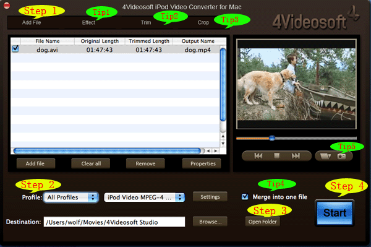This screenshot has width=371, height=247.
Task: Open the Trim toolbar item
Action: click(146, 22)
